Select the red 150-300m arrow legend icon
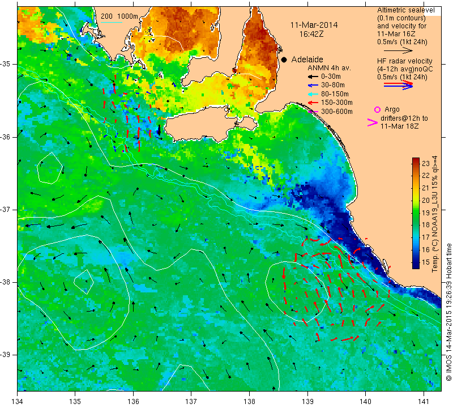The width and height of the screenshot is (453, 408). point(313,103)
